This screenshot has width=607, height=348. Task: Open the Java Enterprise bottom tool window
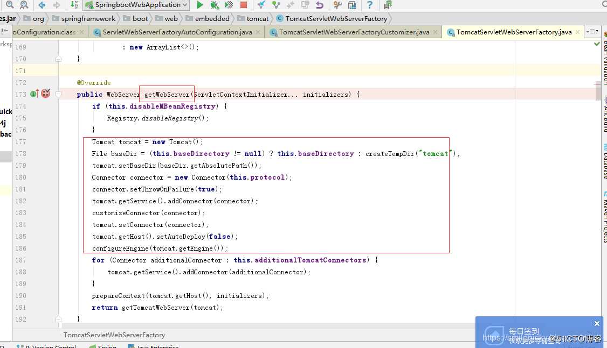(x=153, y=346)
